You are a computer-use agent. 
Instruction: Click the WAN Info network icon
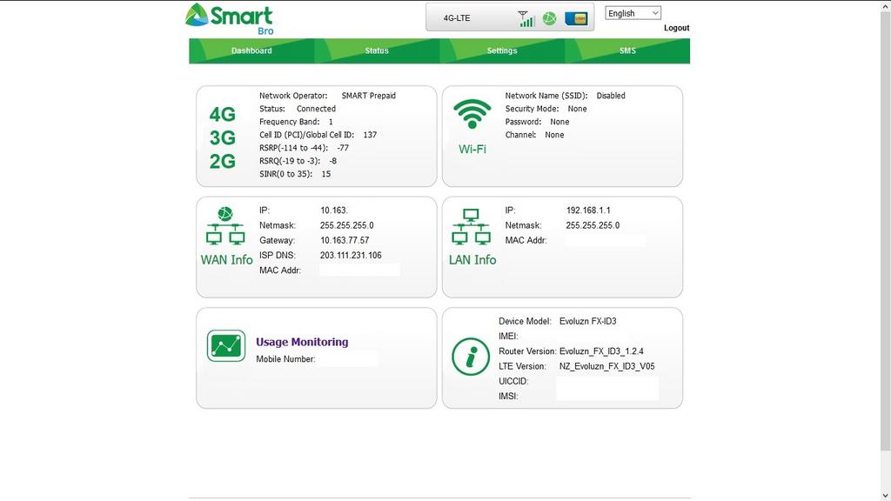(225, 225)
